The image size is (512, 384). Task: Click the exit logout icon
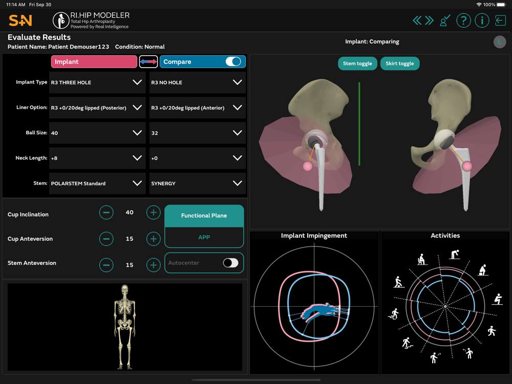click(500, 20)
